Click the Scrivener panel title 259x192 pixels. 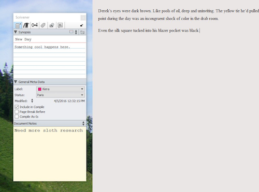coord(22,17)
